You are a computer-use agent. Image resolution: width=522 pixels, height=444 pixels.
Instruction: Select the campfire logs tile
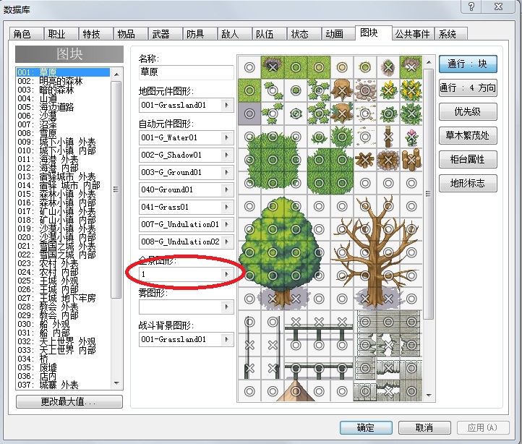pyautogui.click(x=365, y=160)
